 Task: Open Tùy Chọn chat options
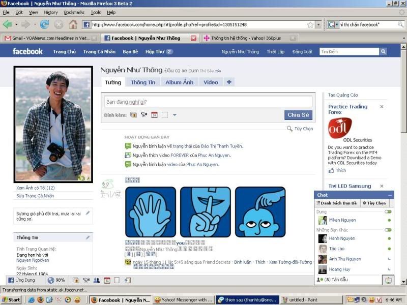point(374,203)
